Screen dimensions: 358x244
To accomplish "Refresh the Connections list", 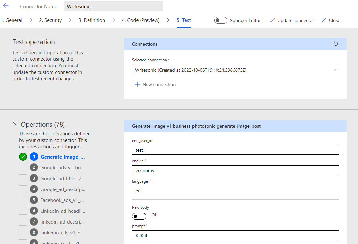I will coord(335,44).
